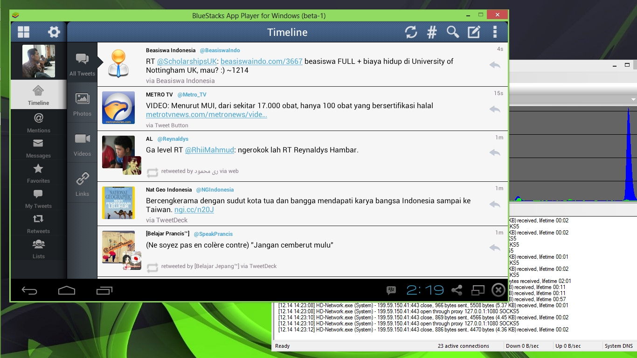The image size is (637, 358).
Task: Click the retweet icon on the Belajar Prancis tweet
Action: click(x=152, y=267)
